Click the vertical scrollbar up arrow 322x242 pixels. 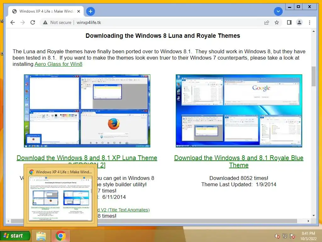pyautogui.click(x=314, y=31)
